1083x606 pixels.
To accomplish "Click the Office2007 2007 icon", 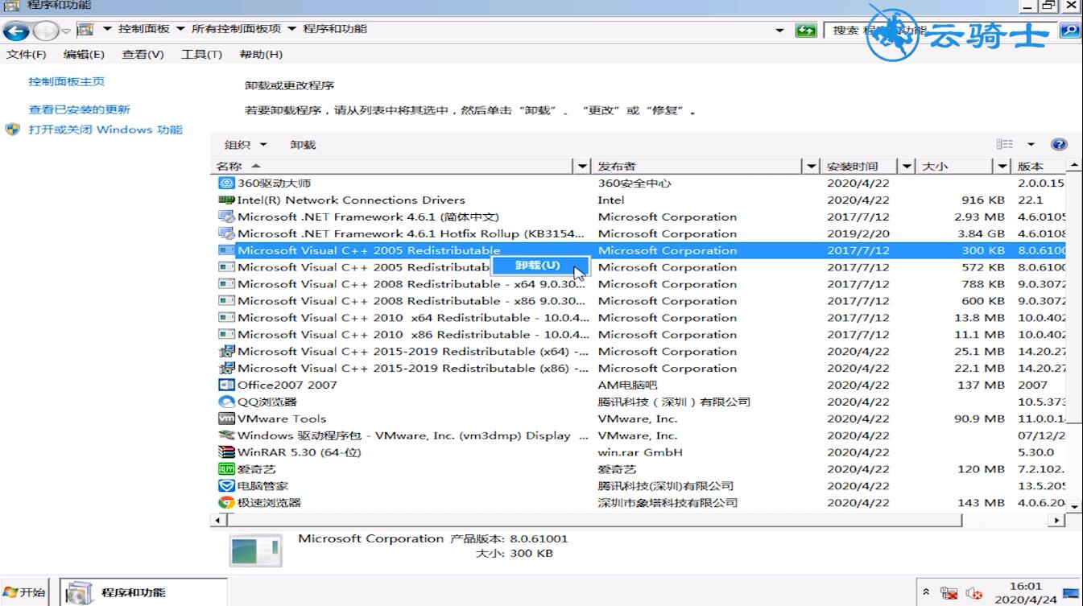I will [226, 385].
